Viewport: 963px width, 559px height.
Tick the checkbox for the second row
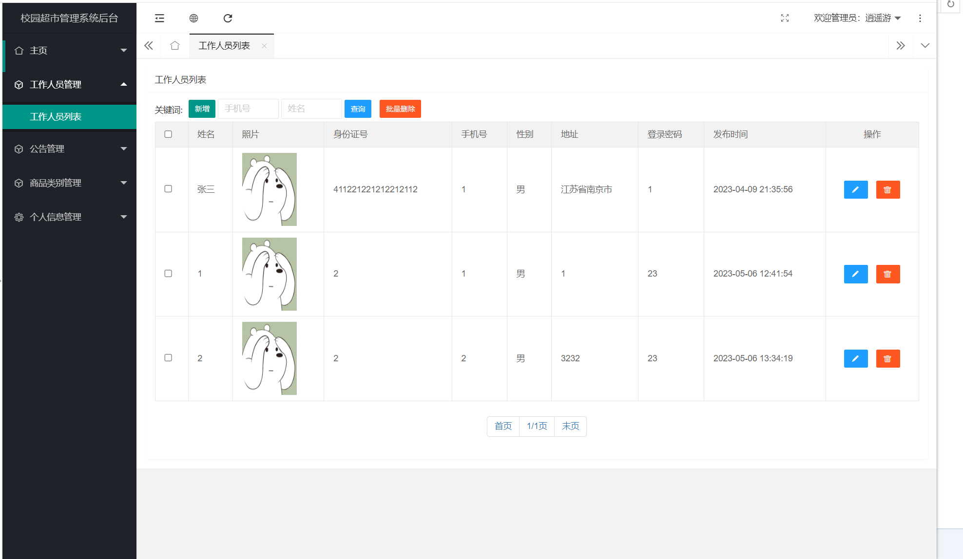pyautogui.click(x=168, y=273)
